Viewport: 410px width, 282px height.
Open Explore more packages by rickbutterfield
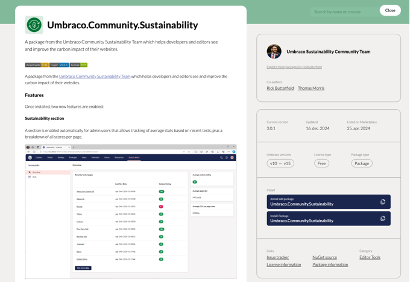click(x=294, y=67)
